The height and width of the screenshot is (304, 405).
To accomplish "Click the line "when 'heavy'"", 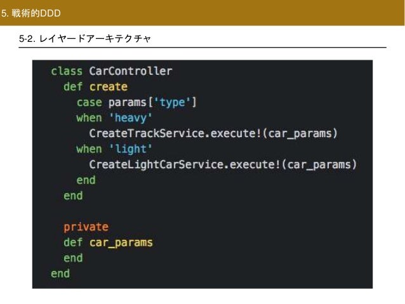I will [114, 118].
